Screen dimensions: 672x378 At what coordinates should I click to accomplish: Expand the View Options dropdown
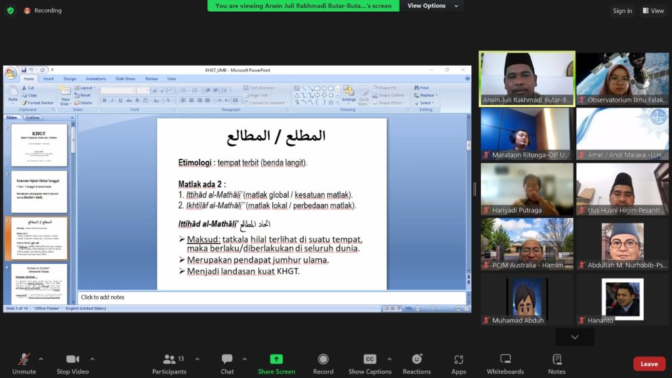tap(430, 6)
